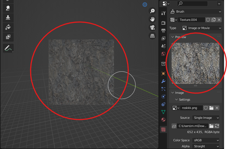Open the Color Space dropdown set to sRGB
Image resolution: width=229 pixels, height=149 pixels.
click(x=206, y=140)
